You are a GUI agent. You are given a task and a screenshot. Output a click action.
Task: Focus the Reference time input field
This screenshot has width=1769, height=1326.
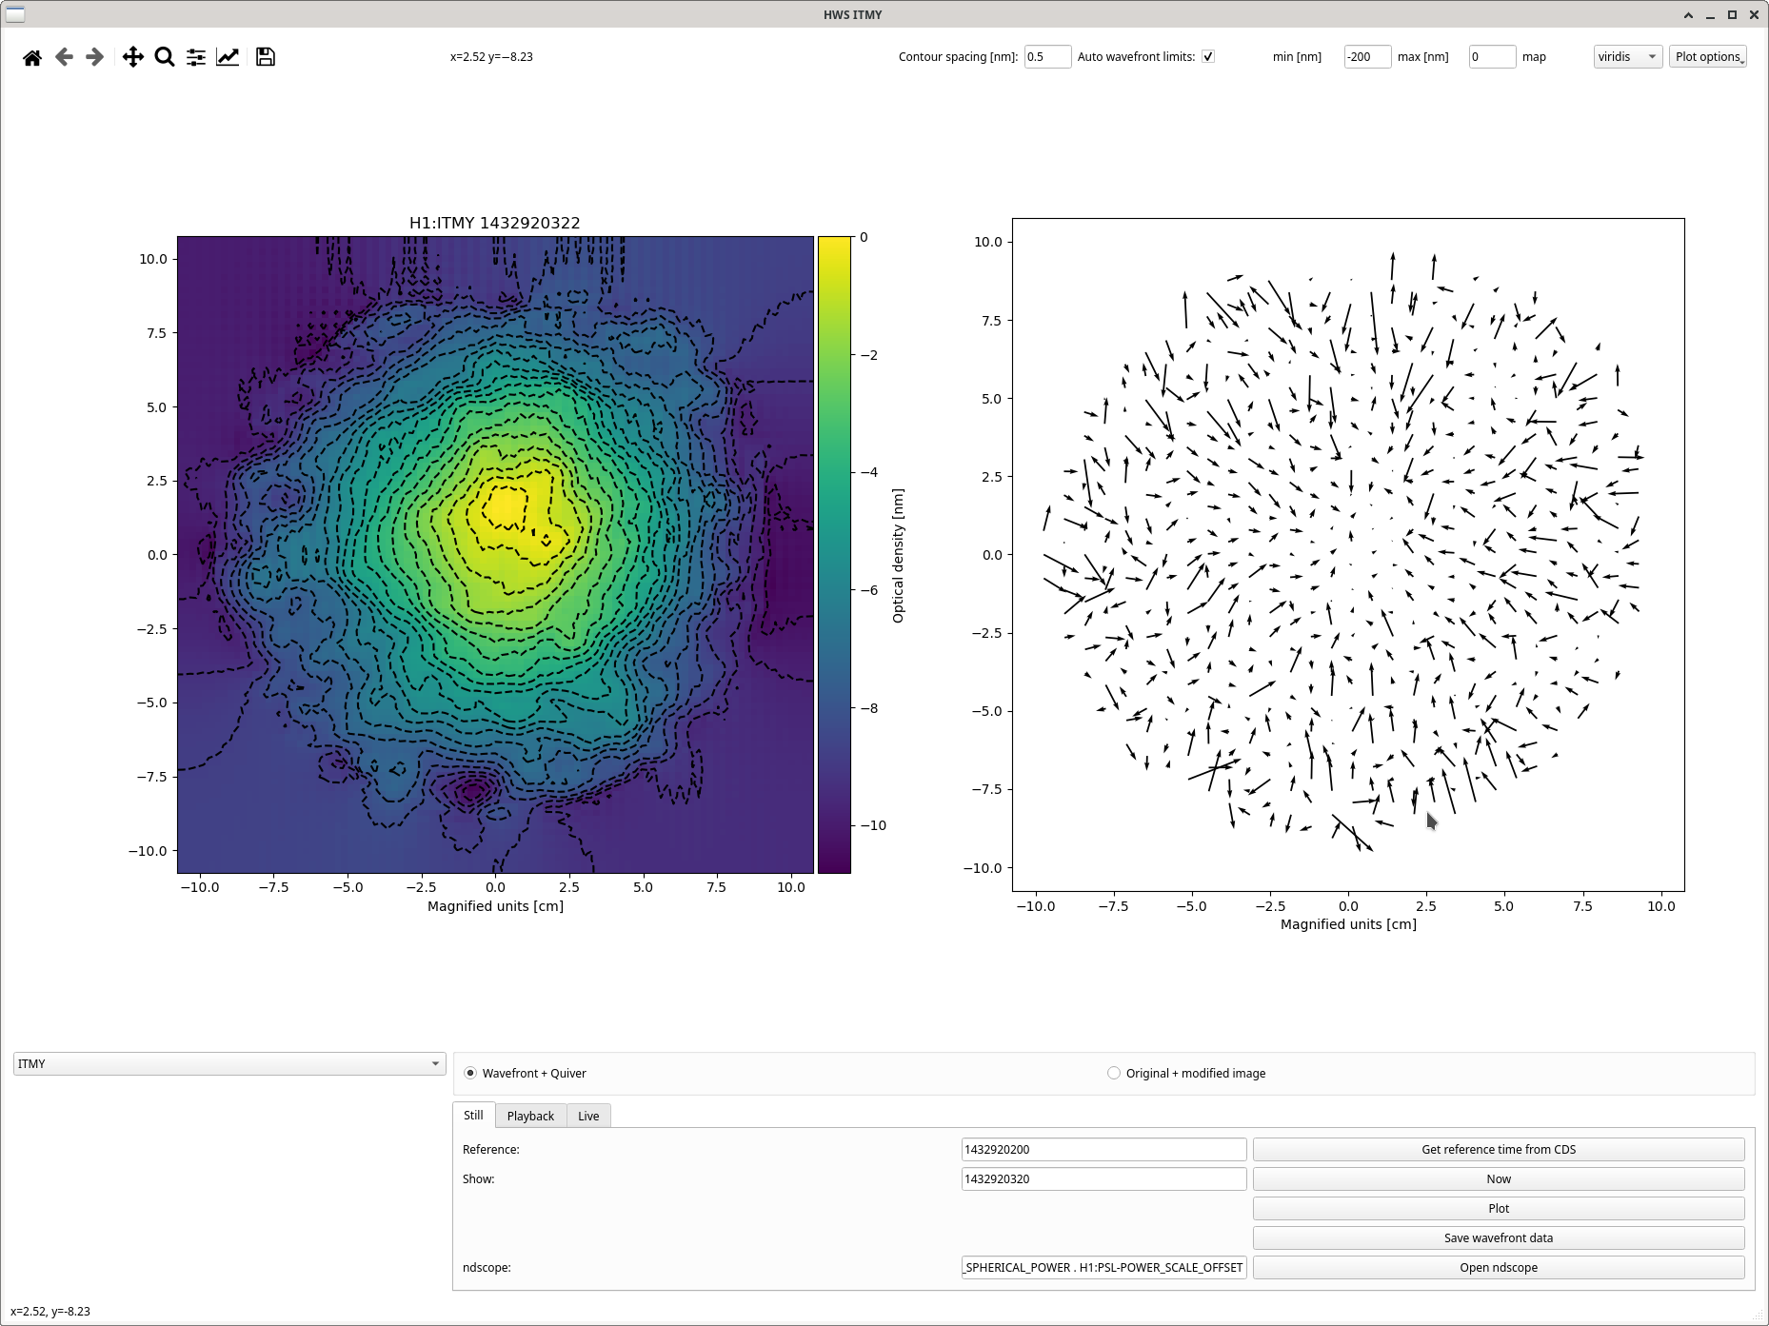click(1103, 1149)
